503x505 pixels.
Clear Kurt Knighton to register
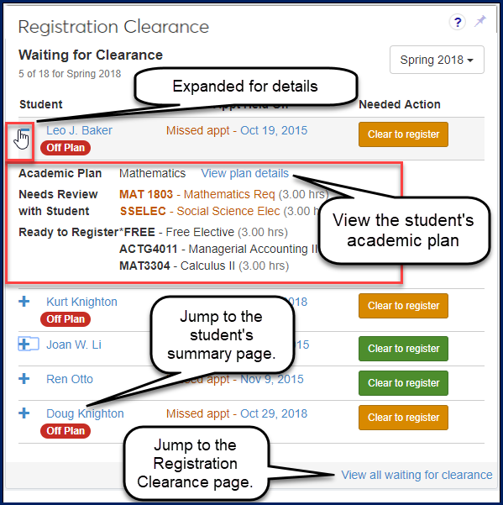pyautogui.click(x=403, y=306)
